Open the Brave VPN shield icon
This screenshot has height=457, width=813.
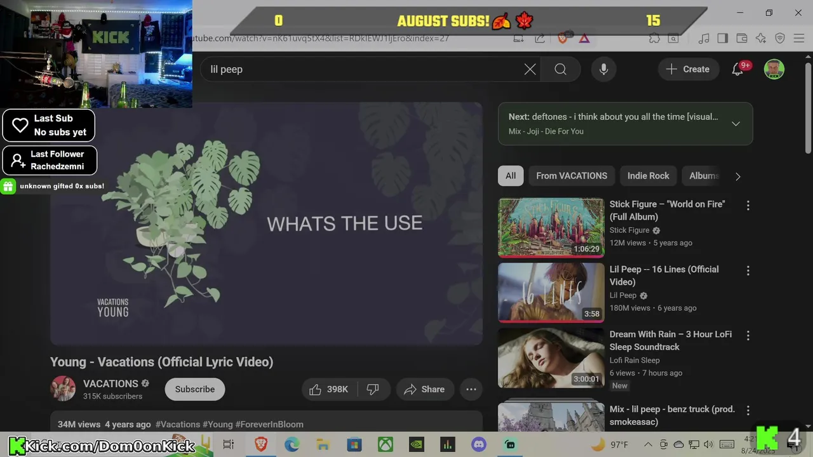(780, 38)
